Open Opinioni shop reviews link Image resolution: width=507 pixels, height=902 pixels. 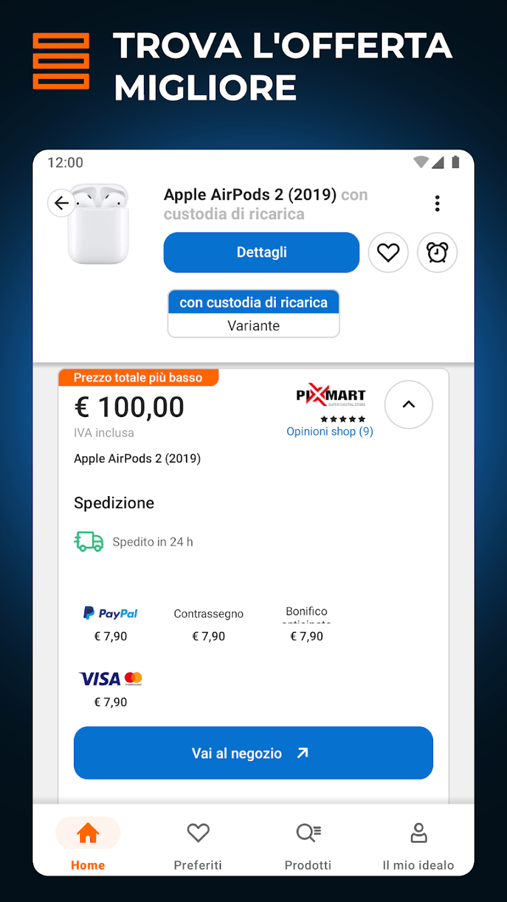pos(330,432)
